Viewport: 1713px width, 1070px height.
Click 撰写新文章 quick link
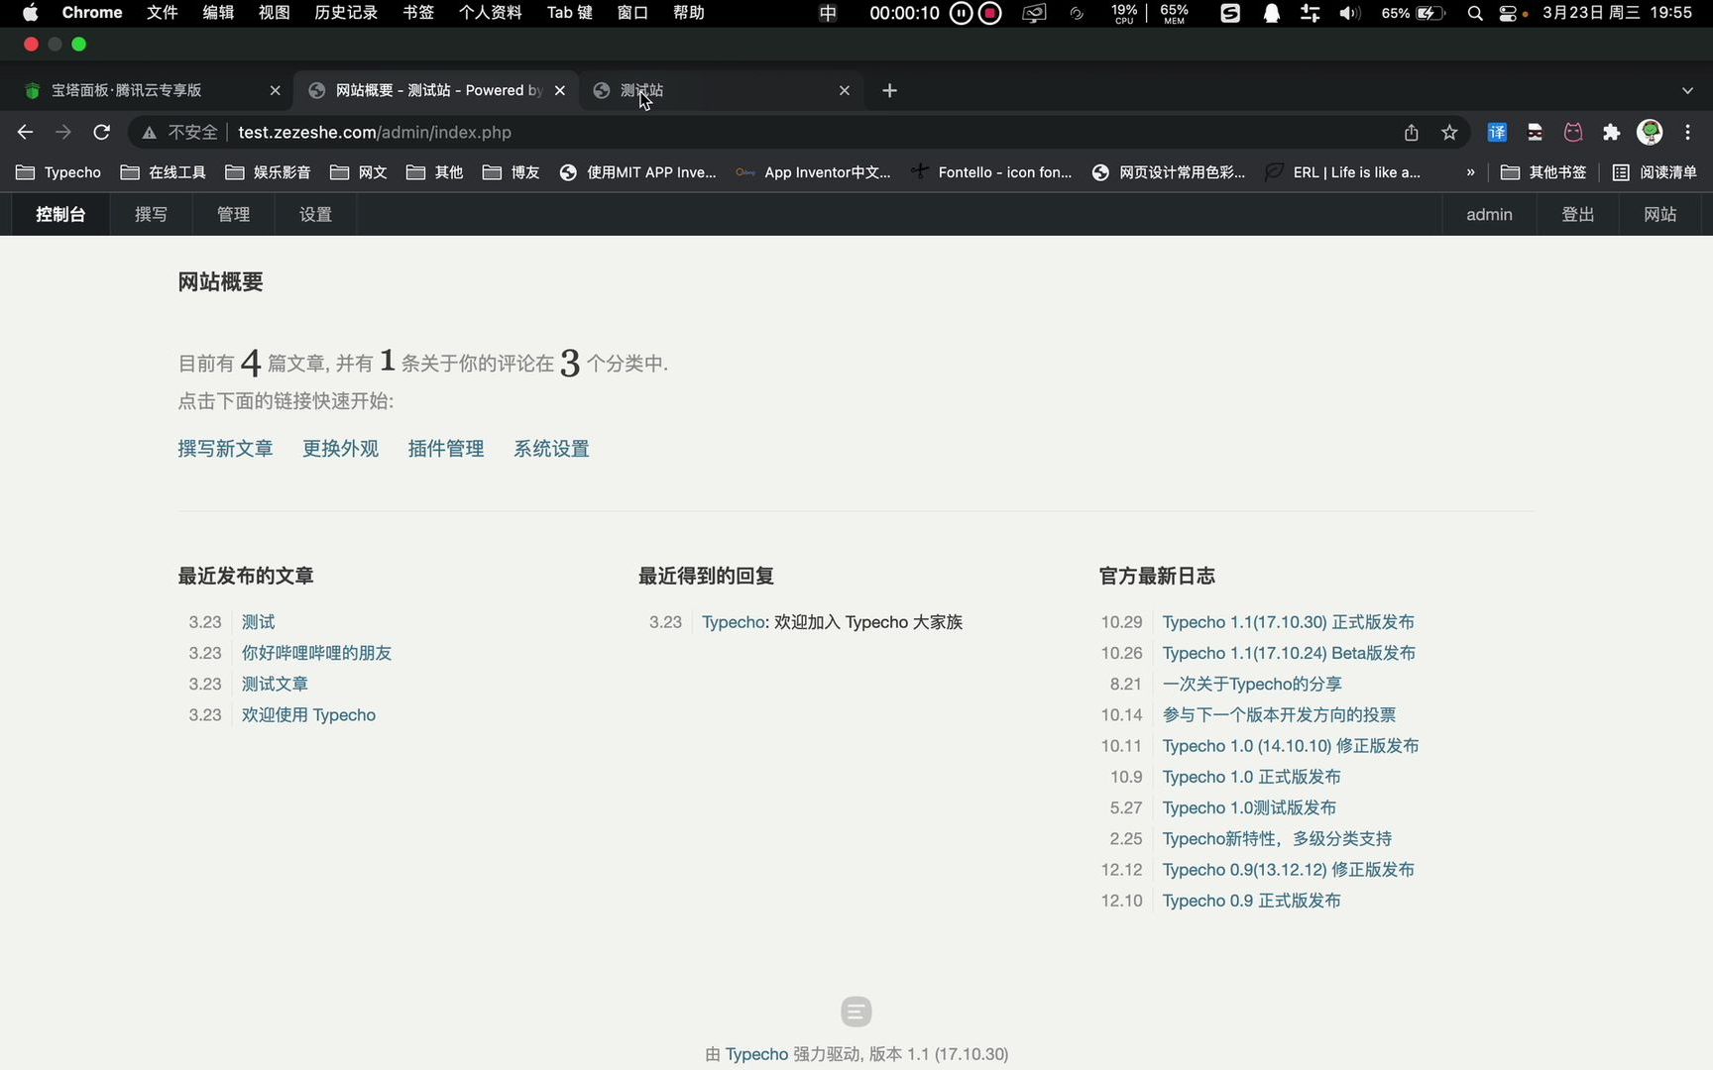click(x=225, y=449)
